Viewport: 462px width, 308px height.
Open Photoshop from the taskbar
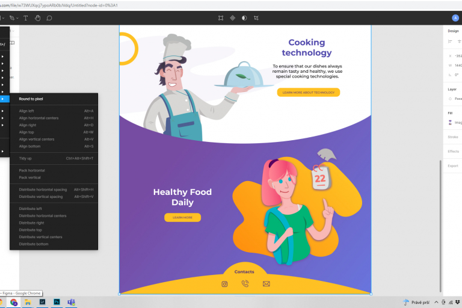pos(57,302)
